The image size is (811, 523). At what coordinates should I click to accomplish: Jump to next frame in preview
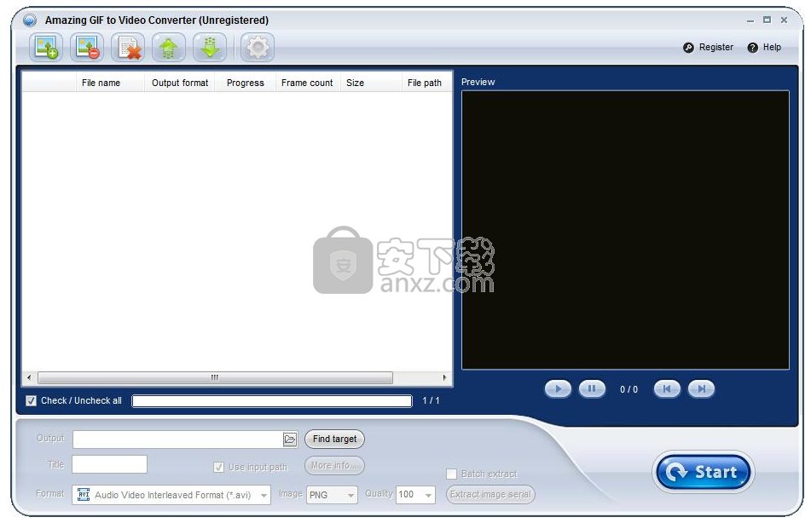point(701,388)
